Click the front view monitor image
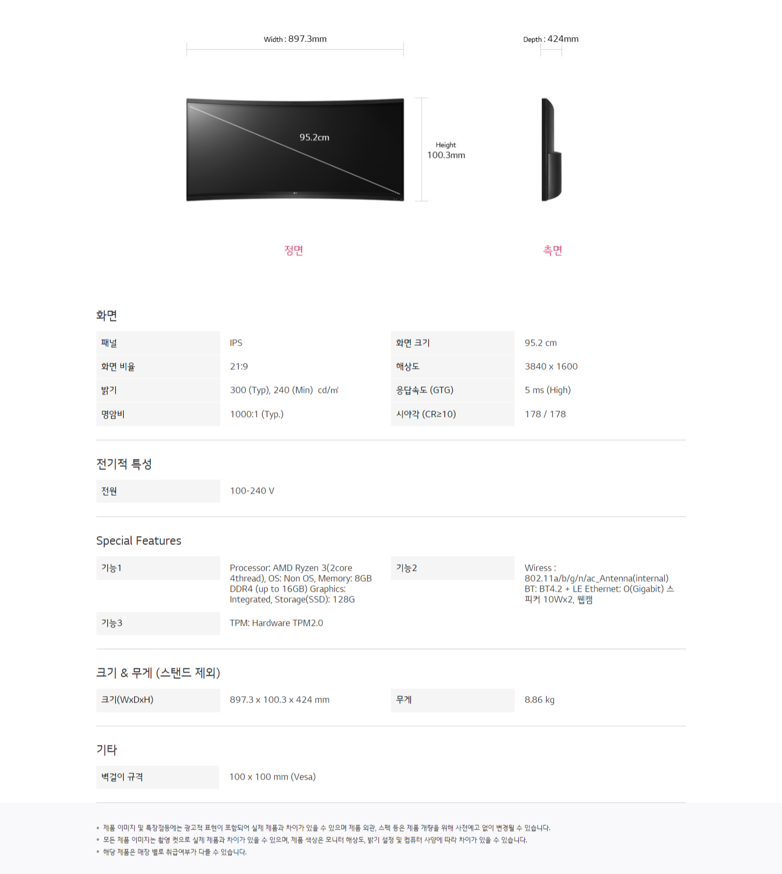 [295, 150]
